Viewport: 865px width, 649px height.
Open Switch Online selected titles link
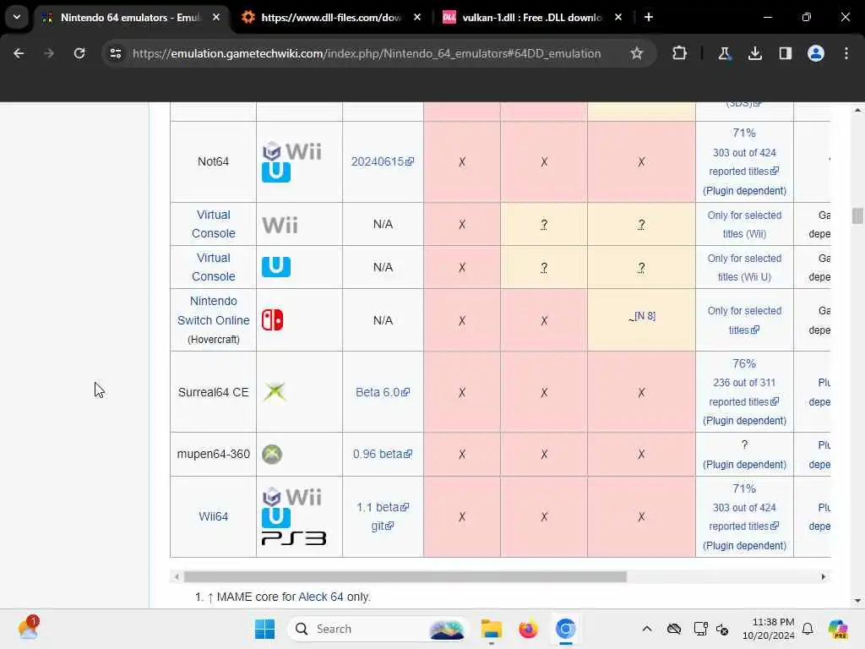coord(744,320)
